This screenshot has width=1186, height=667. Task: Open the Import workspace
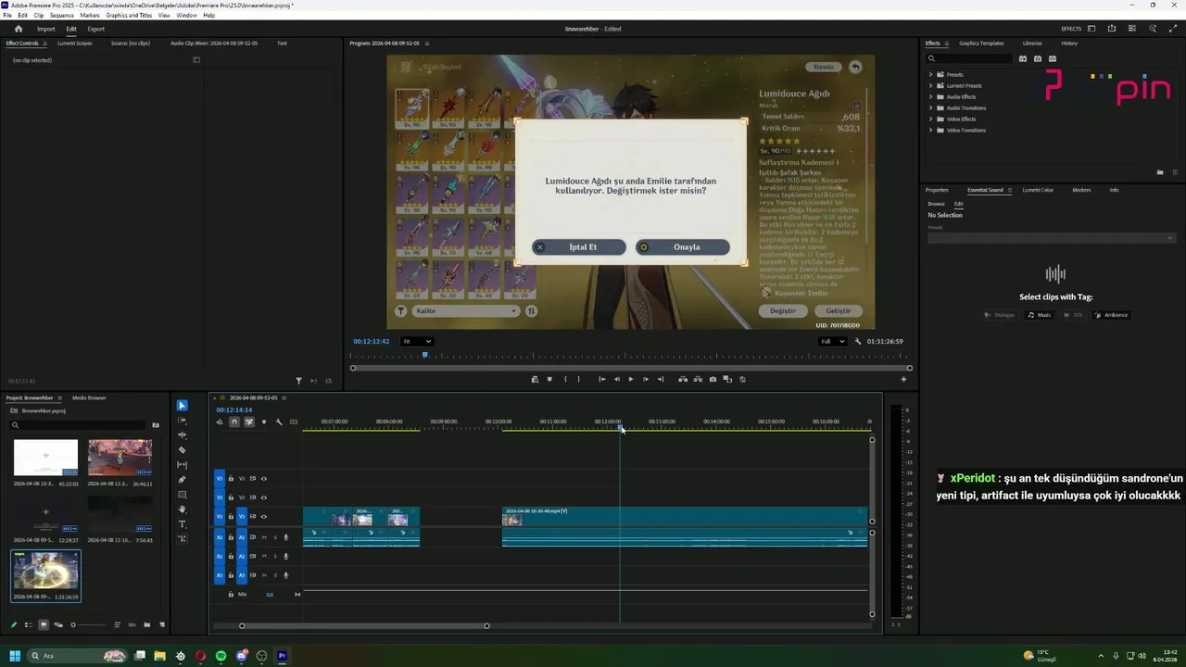click(45, 29)
